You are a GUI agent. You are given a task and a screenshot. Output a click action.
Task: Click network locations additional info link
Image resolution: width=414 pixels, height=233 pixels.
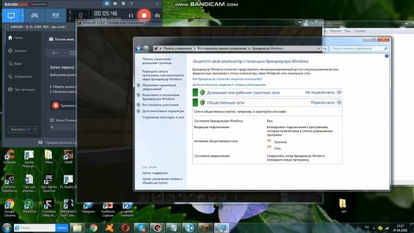(x=229, y=85)
